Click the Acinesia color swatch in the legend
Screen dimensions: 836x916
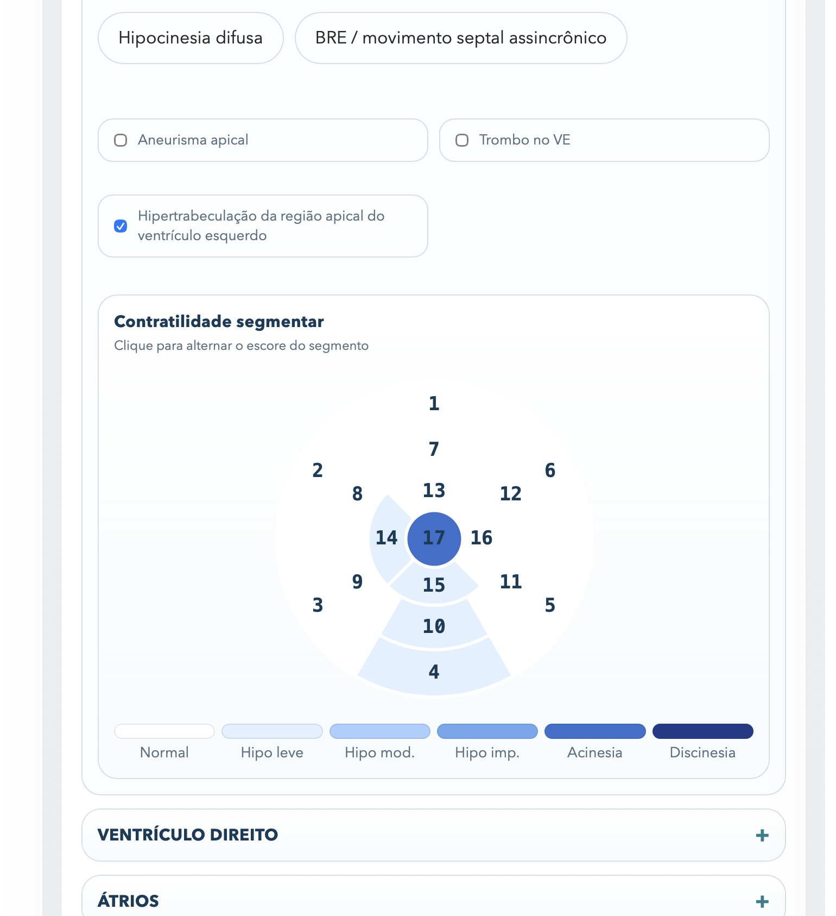click(595, 731)
